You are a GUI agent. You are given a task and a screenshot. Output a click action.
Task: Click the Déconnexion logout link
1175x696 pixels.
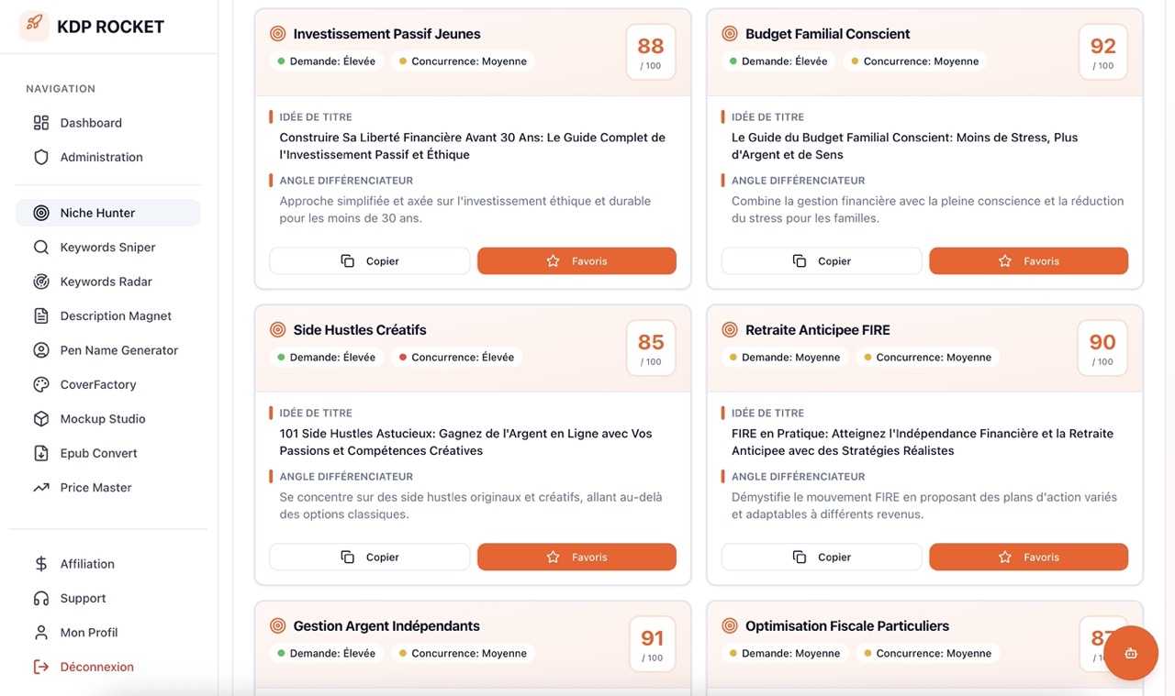click(96, 668)
